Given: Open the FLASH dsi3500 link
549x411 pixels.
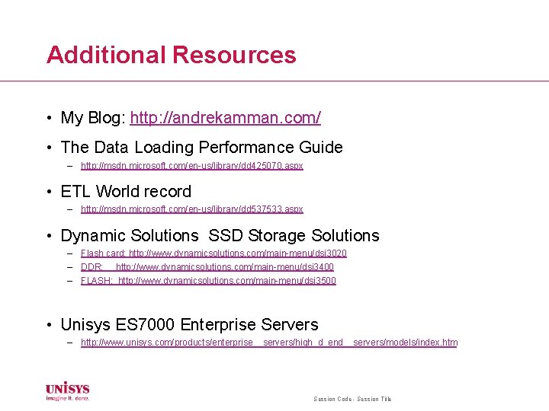Looking at the screenshot, I should [x=208, y=281].
